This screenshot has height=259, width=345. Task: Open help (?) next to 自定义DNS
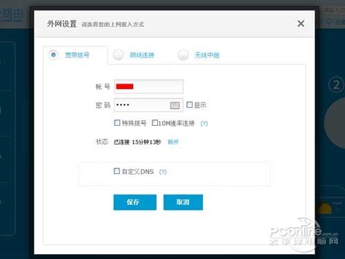[x=163, y=172]
